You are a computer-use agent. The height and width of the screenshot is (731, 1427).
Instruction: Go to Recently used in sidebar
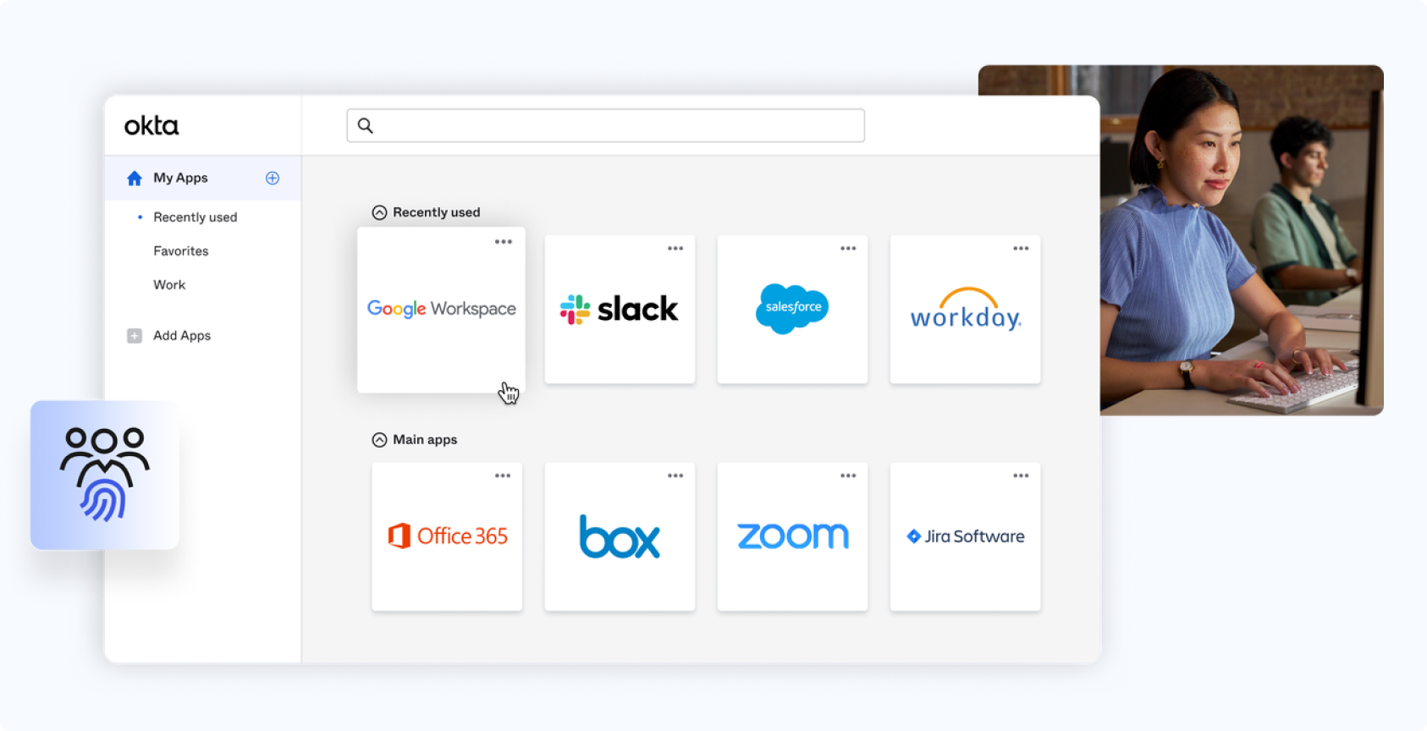point(196,217)
